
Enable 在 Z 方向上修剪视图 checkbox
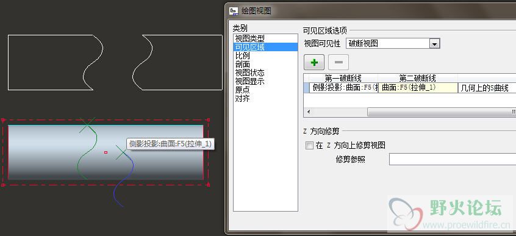click(309, 146)
